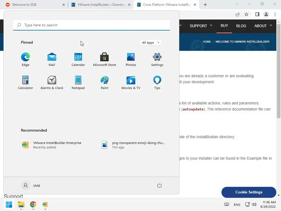Open the Edge pinned app

pos(26,59)
